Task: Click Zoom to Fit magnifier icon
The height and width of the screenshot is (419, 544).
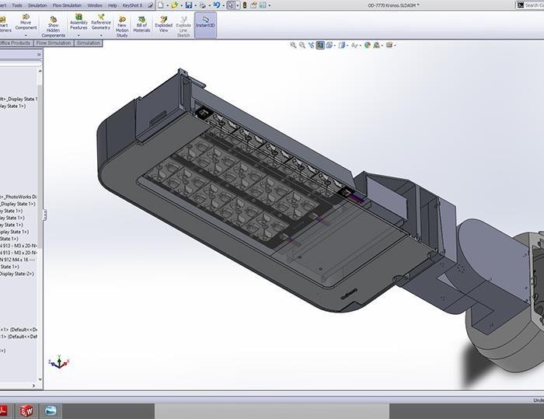Action: 293,45
